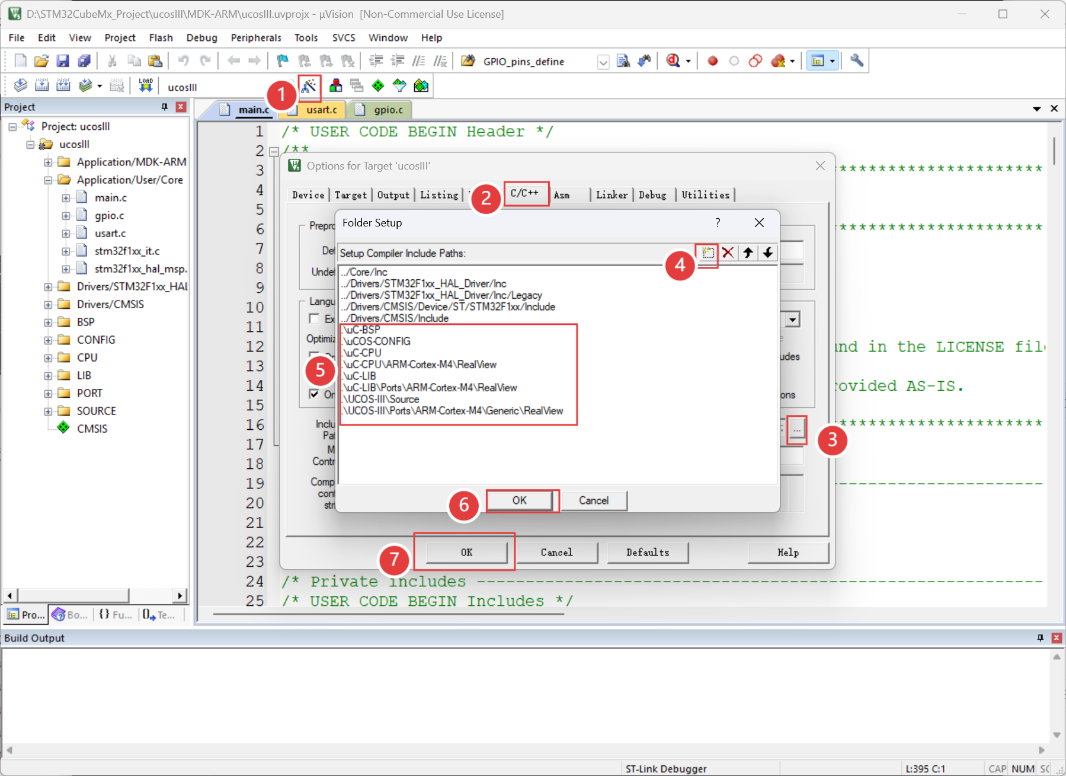1066x776 pixels.
Task: Click OK in the Folder Setup dialog
Action: point(520,500)
